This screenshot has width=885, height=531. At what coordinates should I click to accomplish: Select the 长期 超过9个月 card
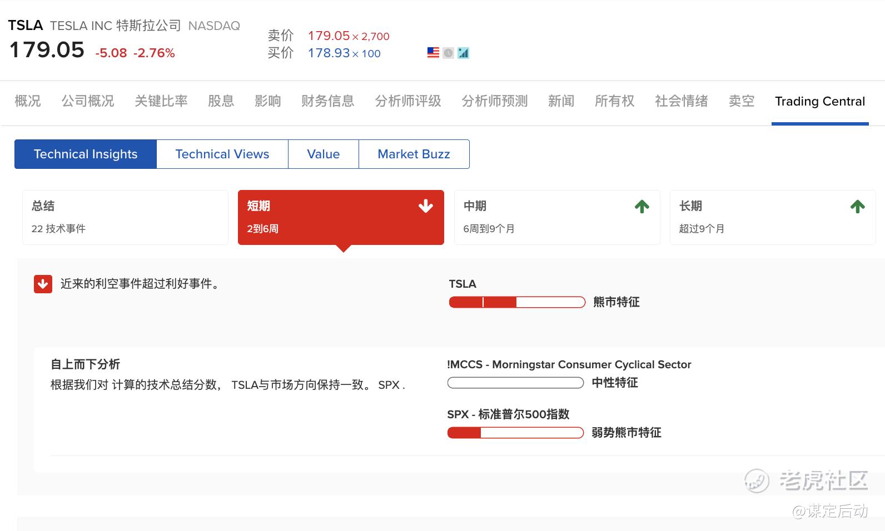click(x=773, y=217)
